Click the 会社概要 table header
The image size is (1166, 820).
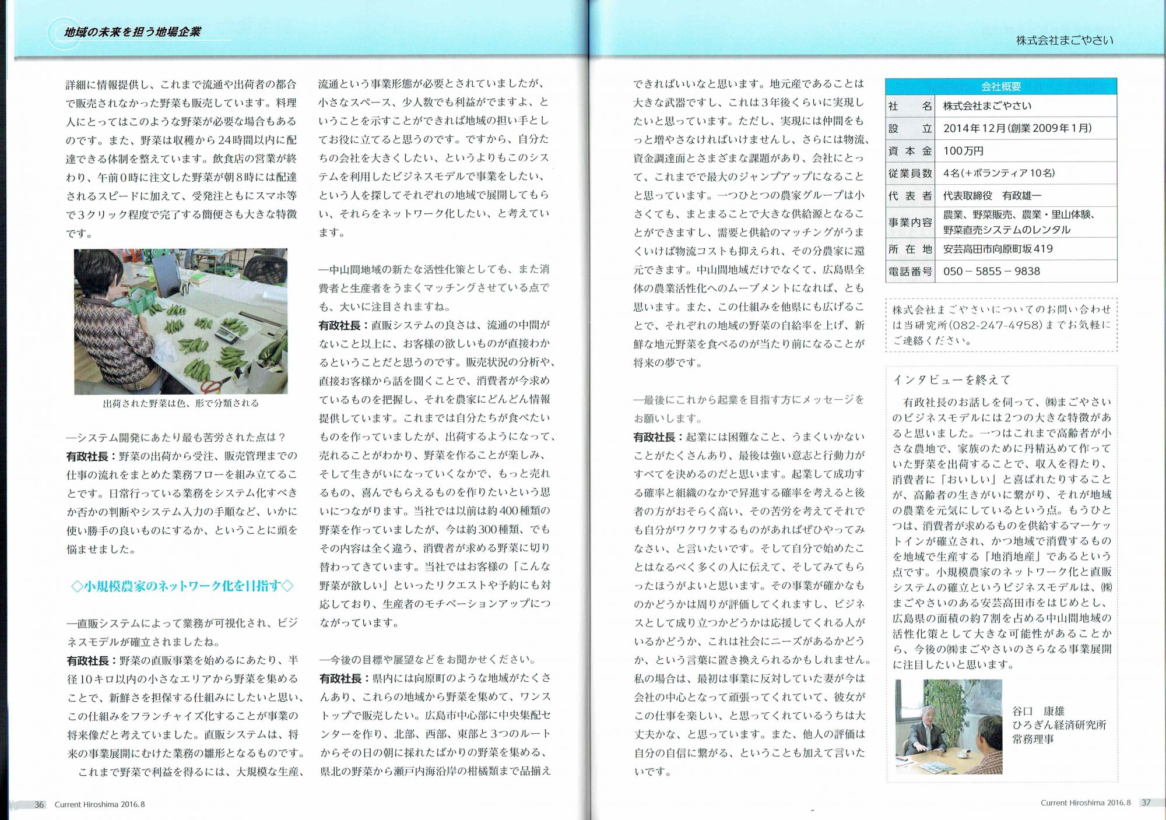pos(1000,86)
